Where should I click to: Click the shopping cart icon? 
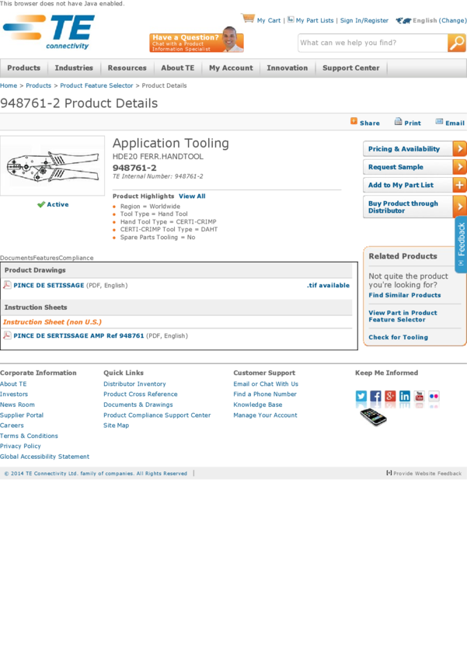[x=248, y=19]
